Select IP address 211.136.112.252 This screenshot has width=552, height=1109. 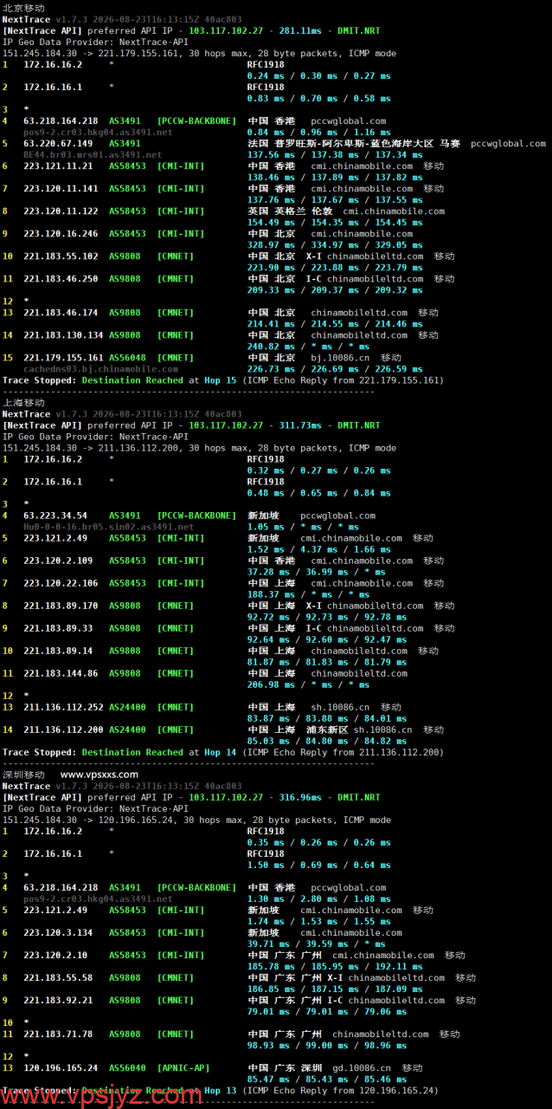[x=63, y=707]
